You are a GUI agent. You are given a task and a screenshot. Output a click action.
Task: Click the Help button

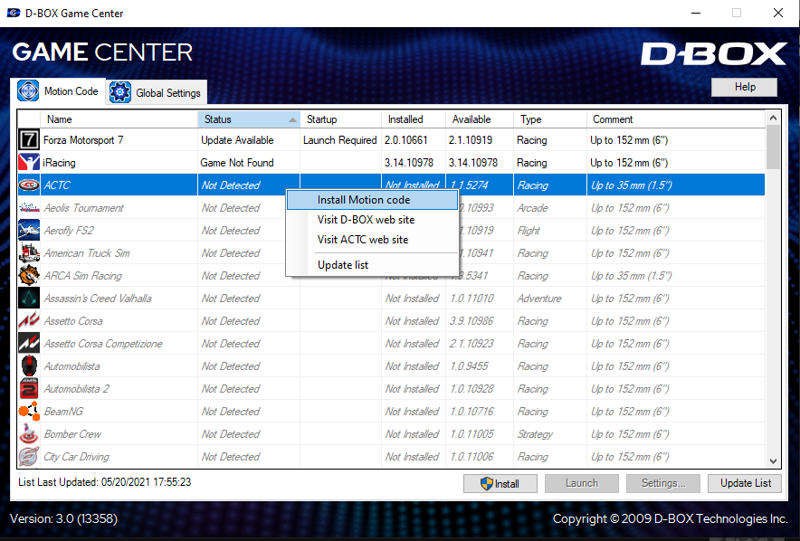point(745,87)
